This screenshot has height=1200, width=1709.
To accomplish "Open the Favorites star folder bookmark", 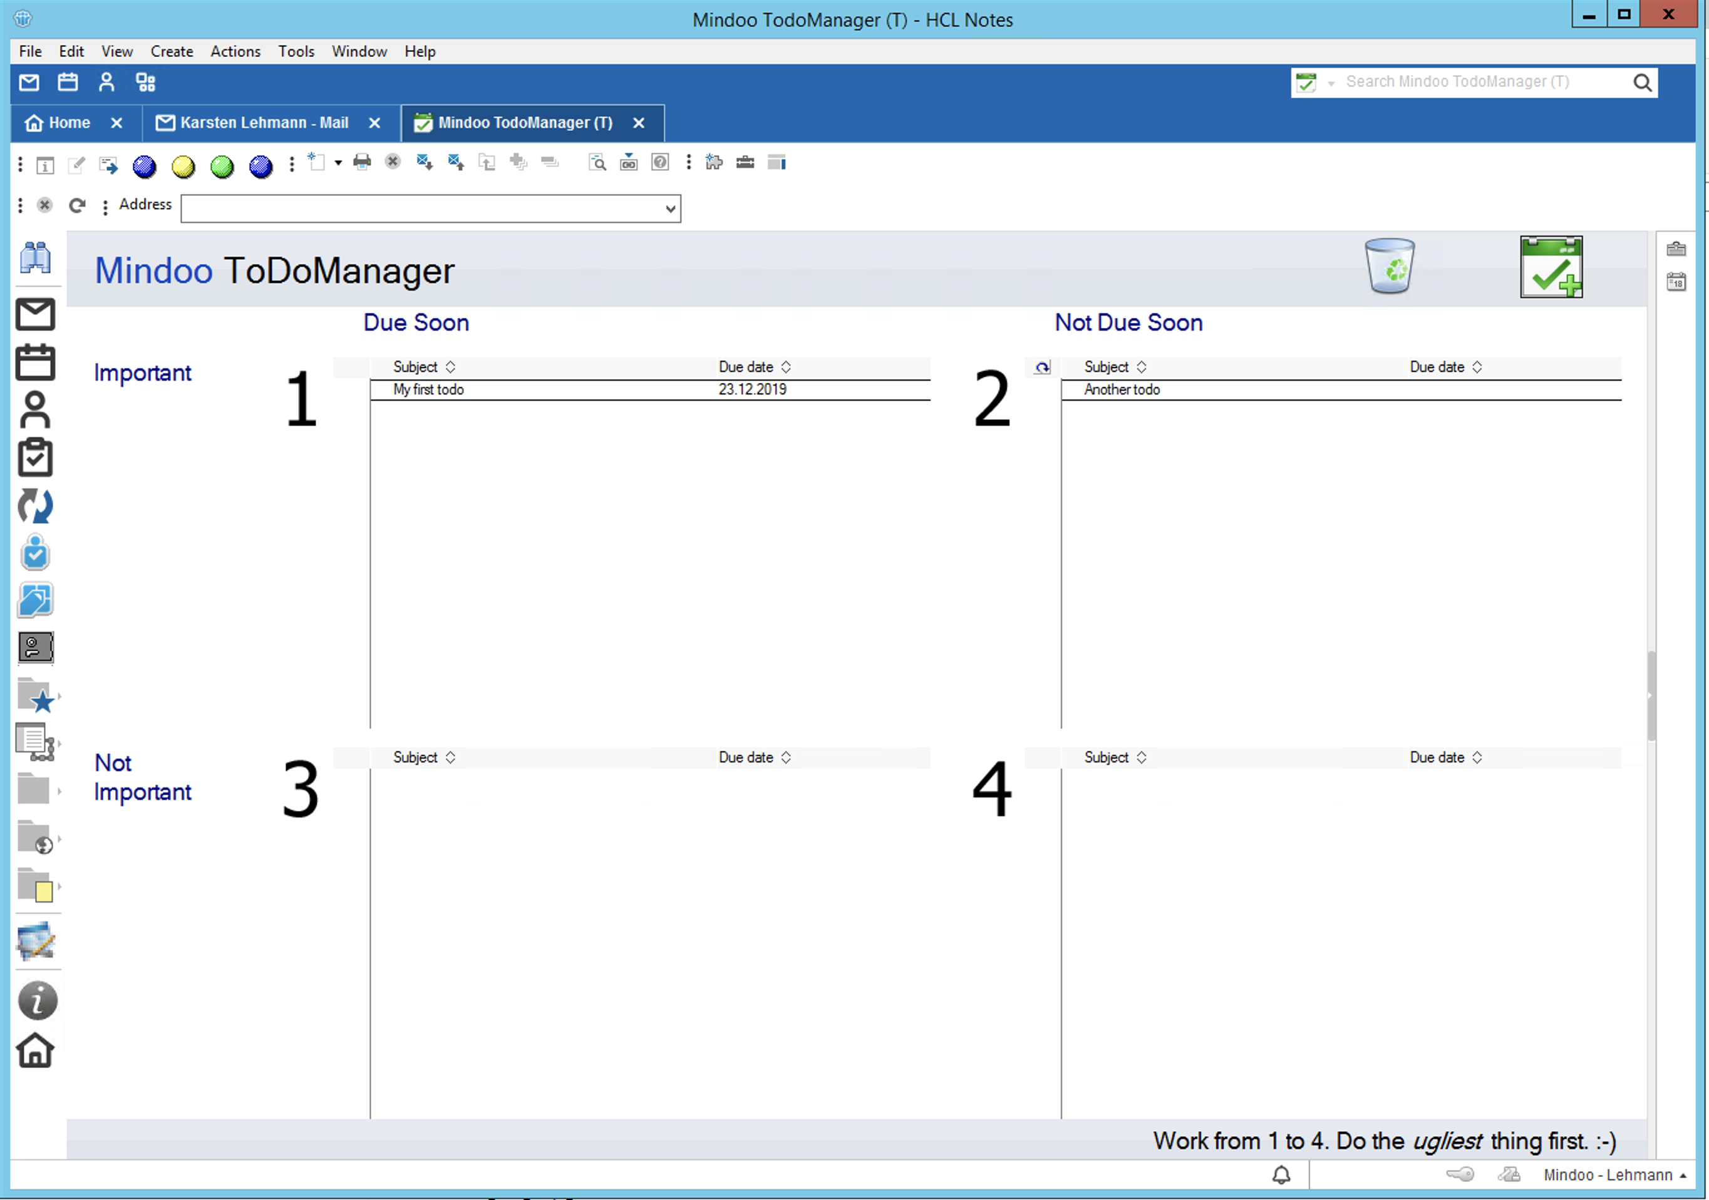I will [35, 695].
